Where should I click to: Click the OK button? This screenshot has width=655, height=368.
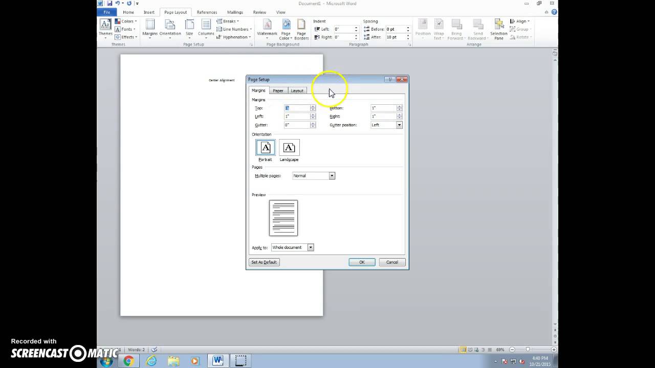click(x=362, y=262)
